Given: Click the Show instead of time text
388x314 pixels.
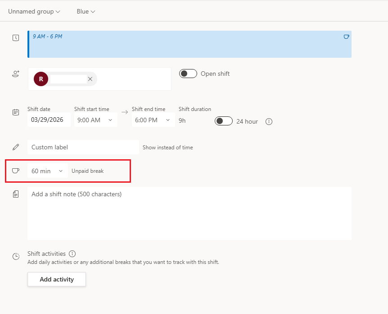Looking at the screenshot, I should (x=168, y=148).
